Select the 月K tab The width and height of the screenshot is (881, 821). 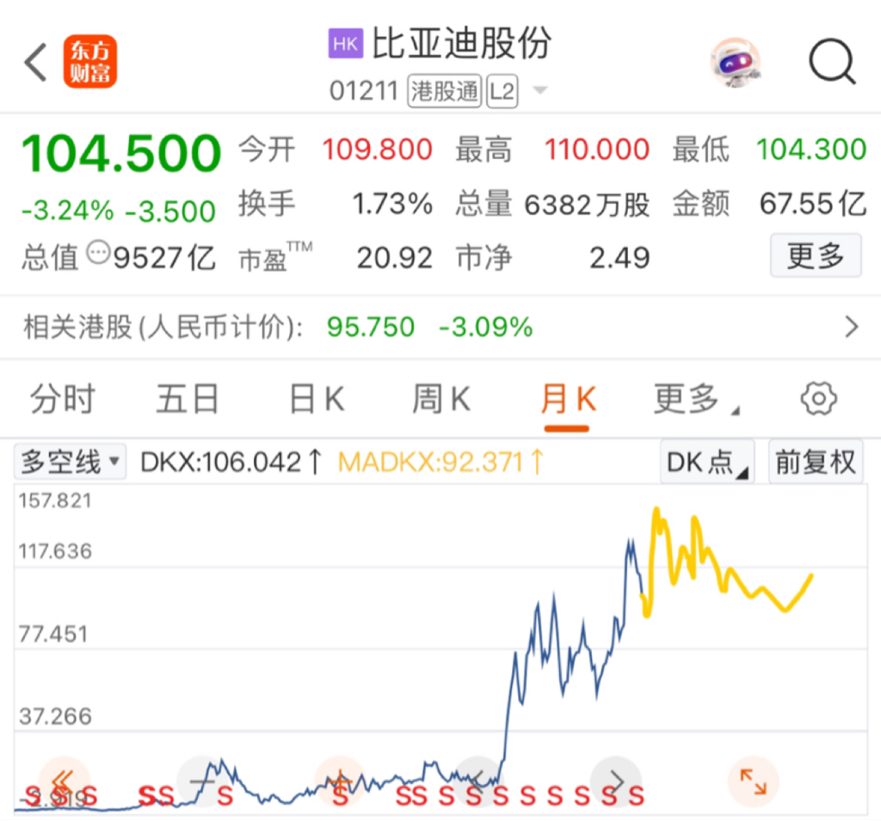568,399
